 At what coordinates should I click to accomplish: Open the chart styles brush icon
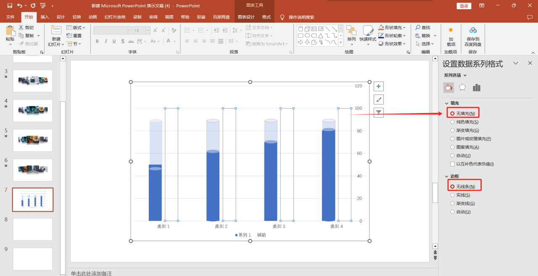(378, 99)
